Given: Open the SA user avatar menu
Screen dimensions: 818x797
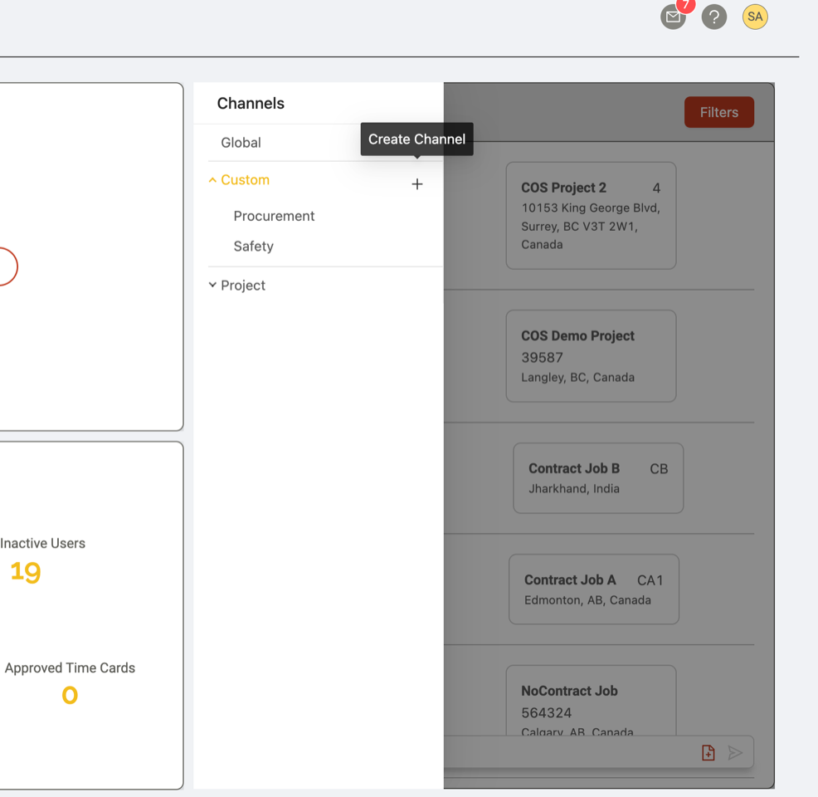Looking at the screenshot, I should pos(755,17).
